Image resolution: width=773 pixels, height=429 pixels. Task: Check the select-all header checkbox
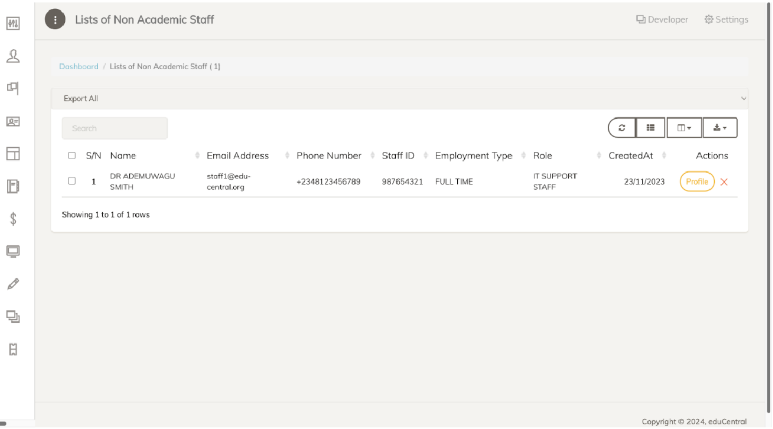(x=72, y=156)
